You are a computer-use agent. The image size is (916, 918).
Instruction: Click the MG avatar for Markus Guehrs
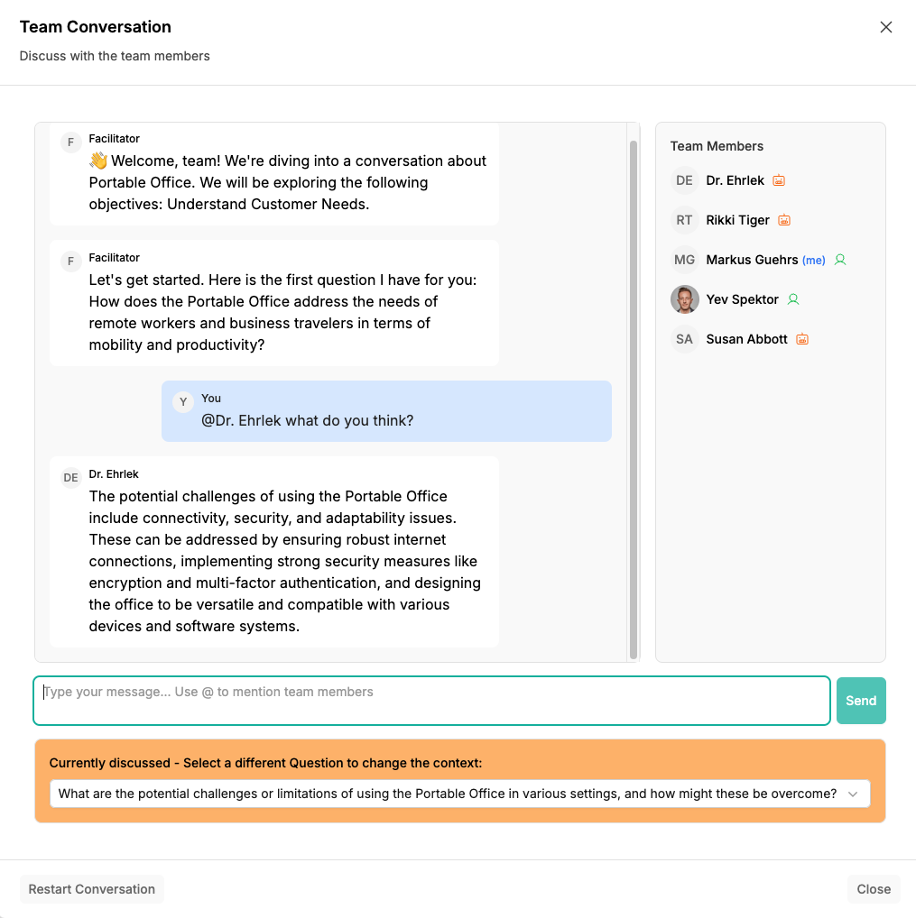click(x=685, y=260)
